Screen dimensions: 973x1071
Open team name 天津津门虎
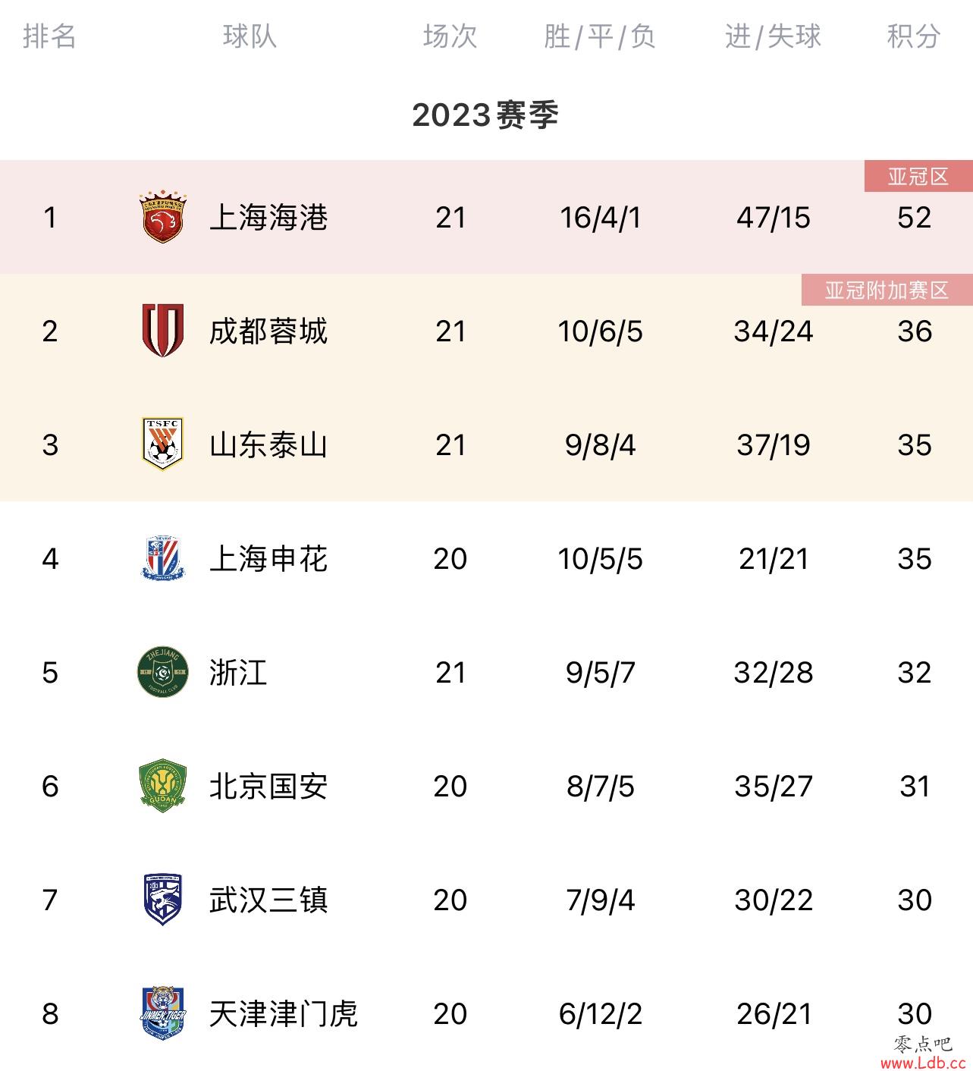283,1014
